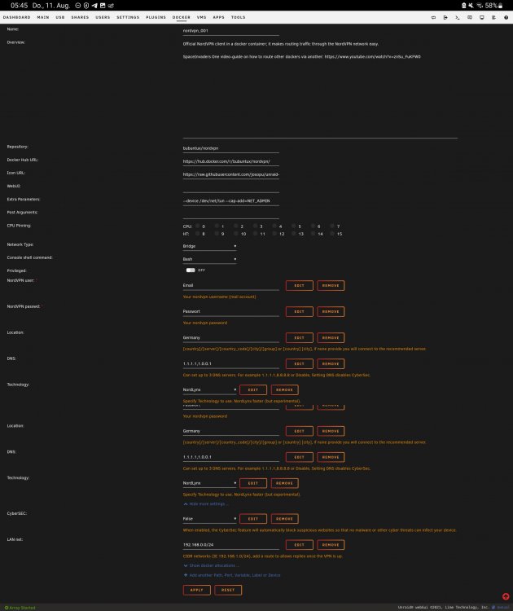Viewport: 513px width, 611px height.
Task: Switch to the DOCKER tab
Action: point(182,18)
